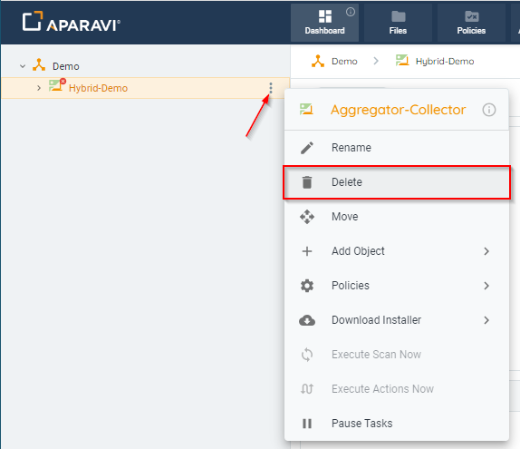Click Execute Actions Now
The image size is (520, 449).
(x=396, y=389)
